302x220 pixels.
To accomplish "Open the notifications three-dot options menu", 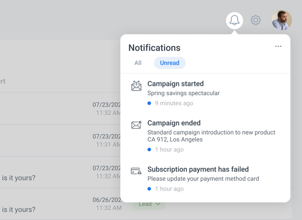I will pos(278,47).
